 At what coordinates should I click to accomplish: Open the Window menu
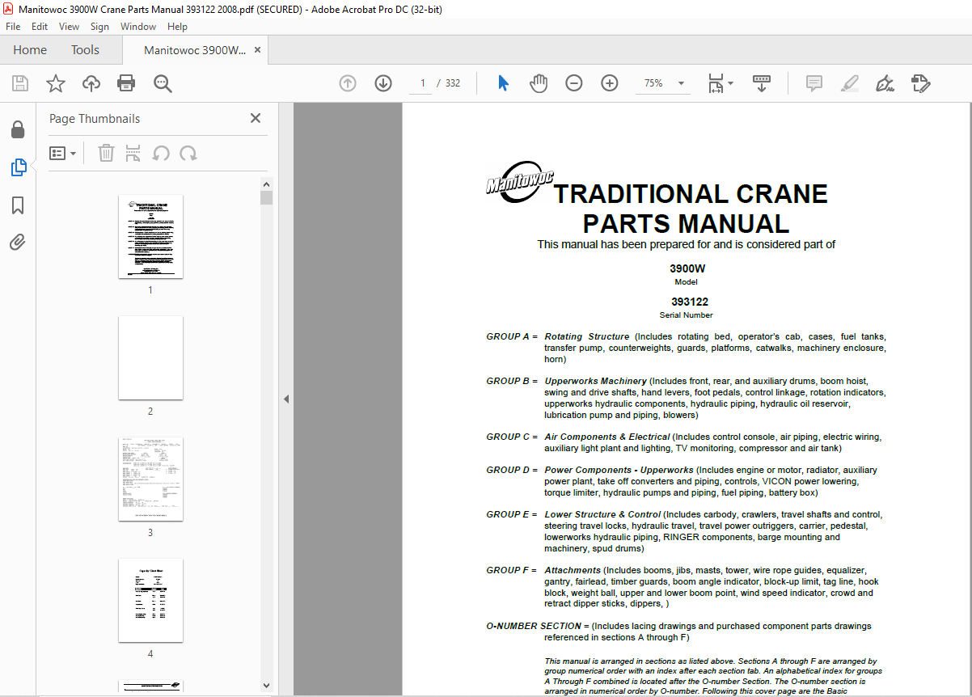138,27
